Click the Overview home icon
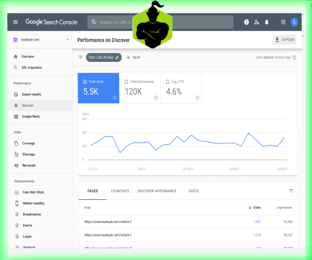The width and height of the screenshot is (312, 260). pyautogui.click(x=16, y=57)
